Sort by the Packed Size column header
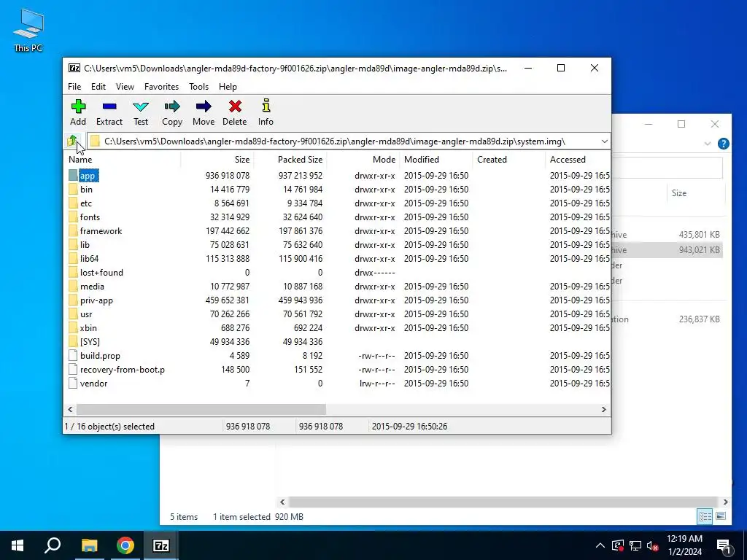 coord(290,160)
